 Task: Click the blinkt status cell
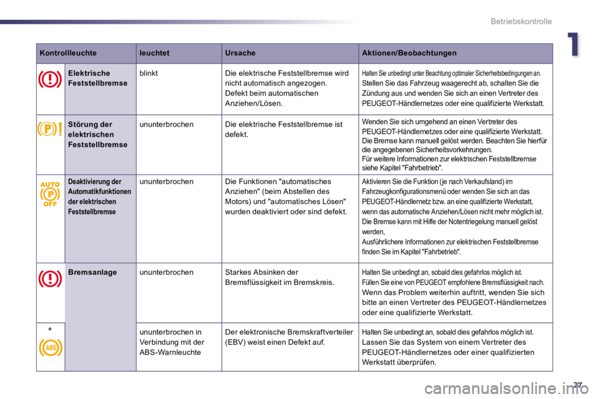(x=149, y=73)
